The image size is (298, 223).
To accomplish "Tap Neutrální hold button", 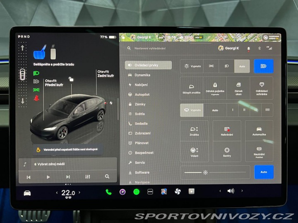I will tap(259, 152).
